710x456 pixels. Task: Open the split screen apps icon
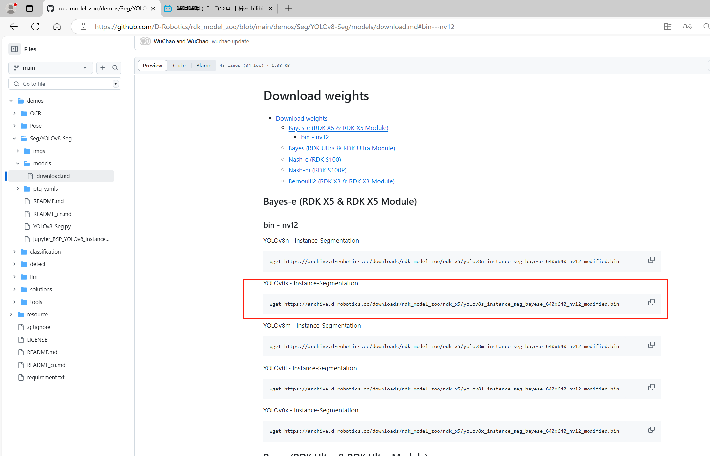[668, 27]
